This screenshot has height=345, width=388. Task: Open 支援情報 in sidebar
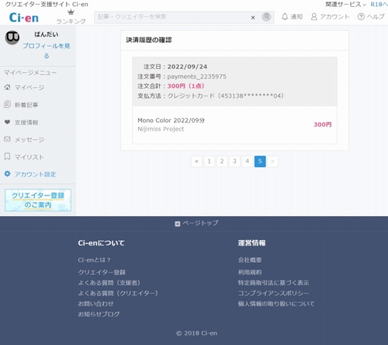click(x=21, y=122)
